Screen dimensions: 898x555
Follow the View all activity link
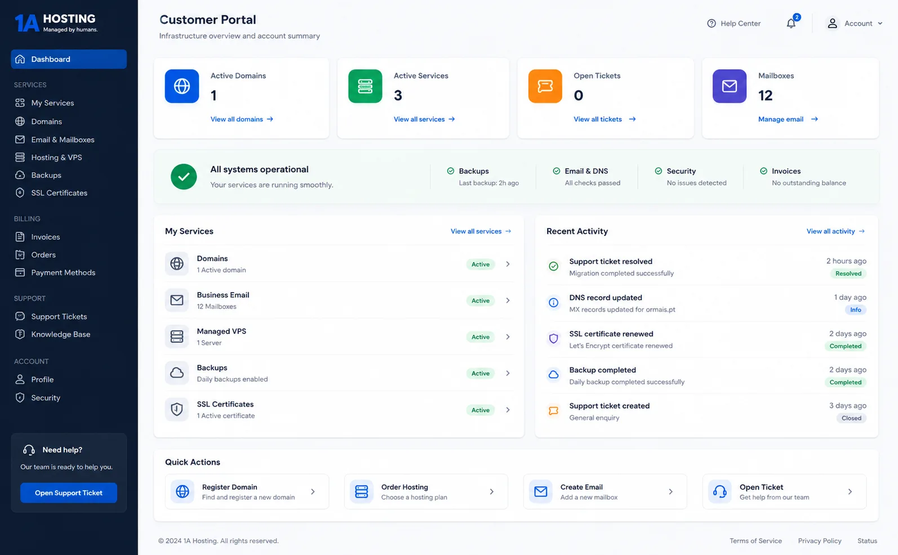click(835, 231)
